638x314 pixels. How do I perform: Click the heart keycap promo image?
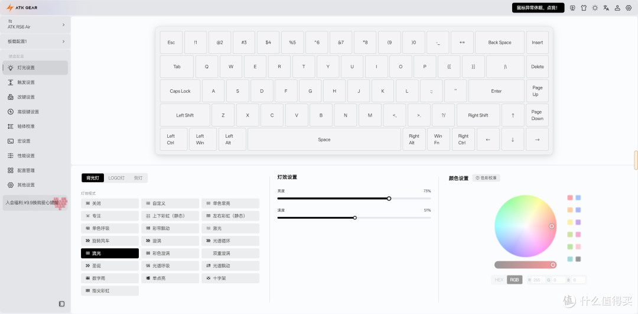tap(61, 202)
